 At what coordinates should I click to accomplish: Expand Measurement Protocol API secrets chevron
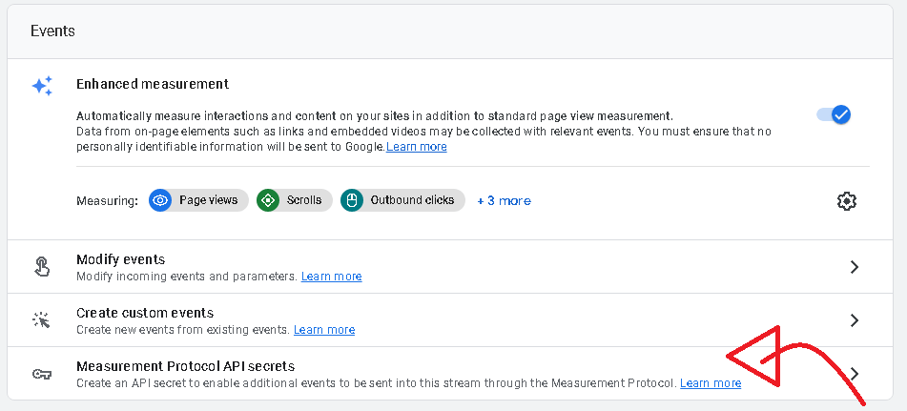(x=855, y=374)
